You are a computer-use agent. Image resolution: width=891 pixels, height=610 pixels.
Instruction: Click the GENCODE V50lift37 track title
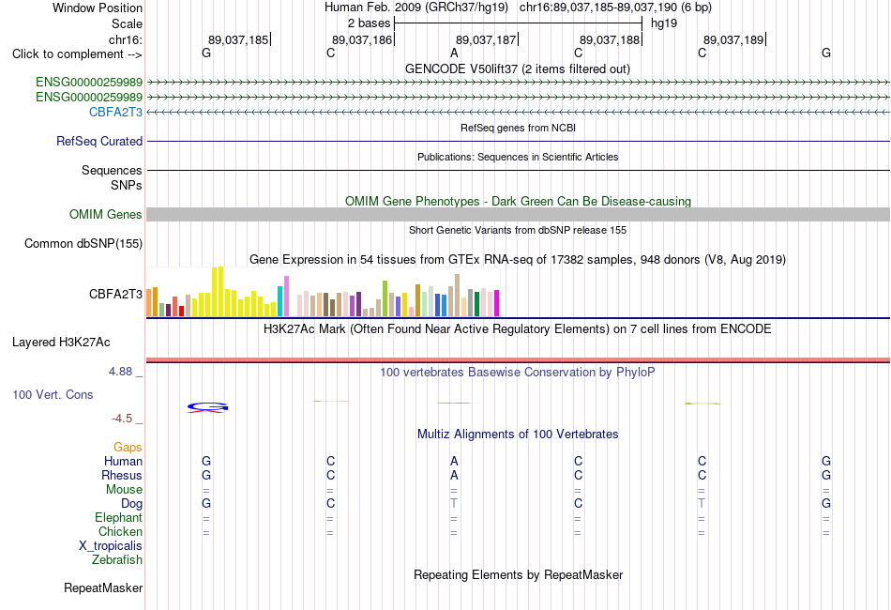coord(517,69)
